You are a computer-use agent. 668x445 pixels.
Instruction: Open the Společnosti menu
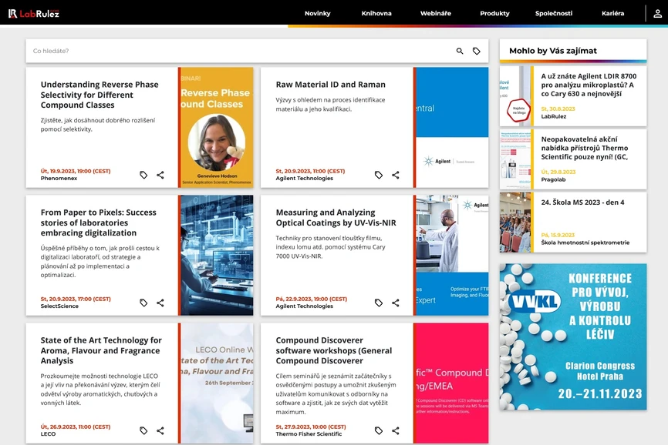(x=554, y=14)
